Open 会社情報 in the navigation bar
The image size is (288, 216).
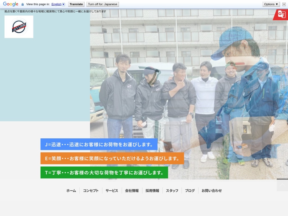point(131,190)
